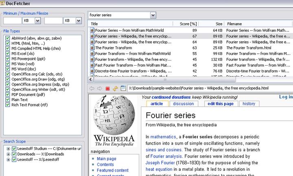293x176 pixels.
Task: Click the page view icon beside file path
Action: [123, 88]
